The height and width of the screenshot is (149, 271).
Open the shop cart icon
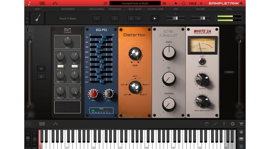[241, 124]
